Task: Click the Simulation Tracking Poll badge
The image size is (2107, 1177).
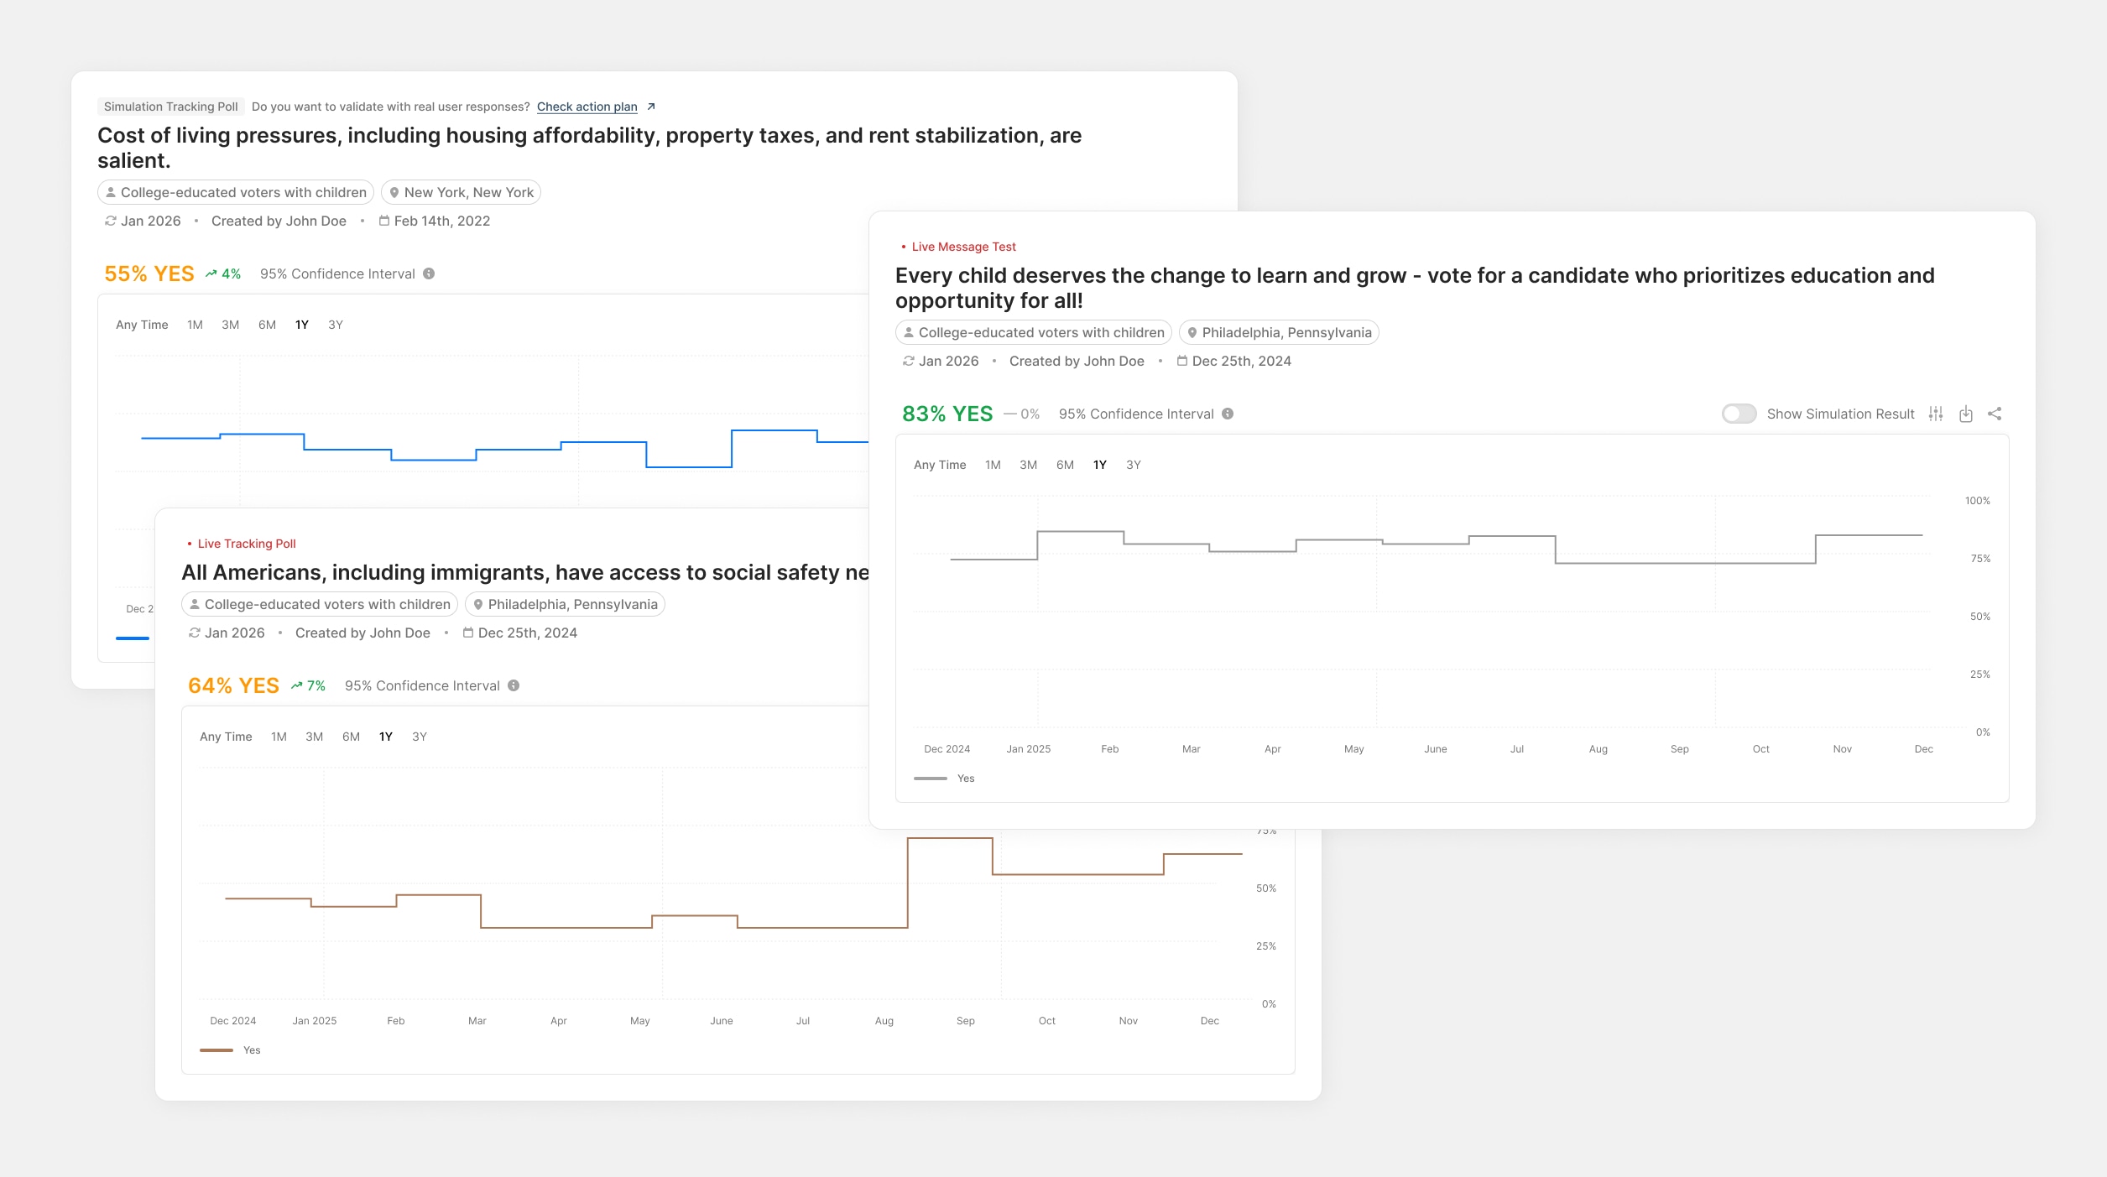Action: [x=171, y=107]
